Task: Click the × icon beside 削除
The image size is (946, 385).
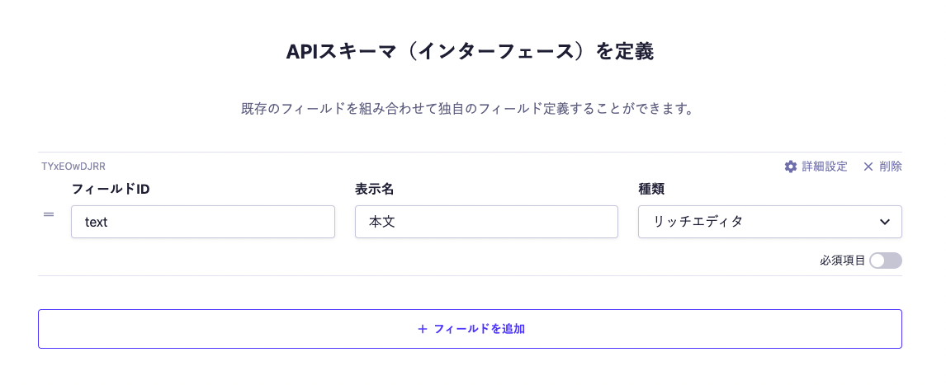Action: [868, 167]
